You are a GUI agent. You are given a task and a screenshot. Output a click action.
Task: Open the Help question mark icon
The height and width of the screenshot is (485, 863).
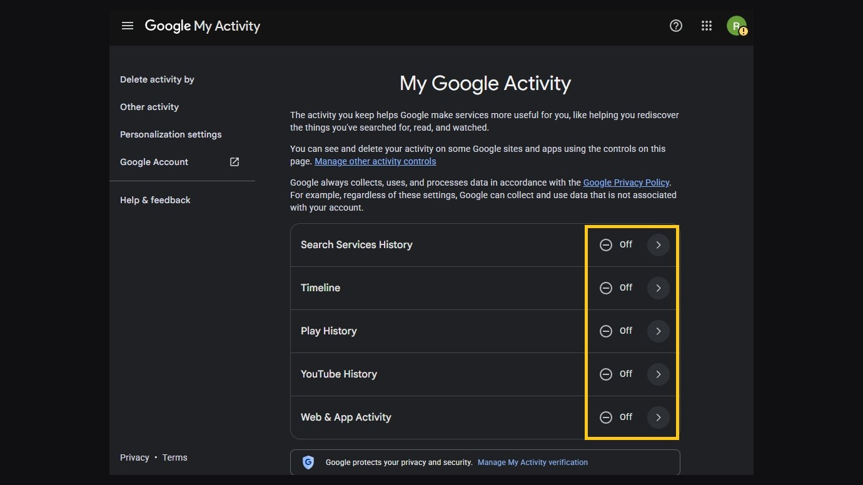(676, 26)
